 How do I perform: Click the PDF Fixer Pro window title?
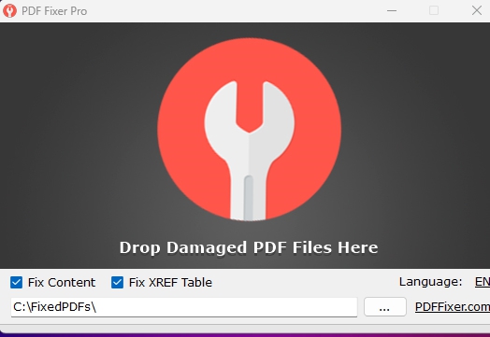[54, 11]
